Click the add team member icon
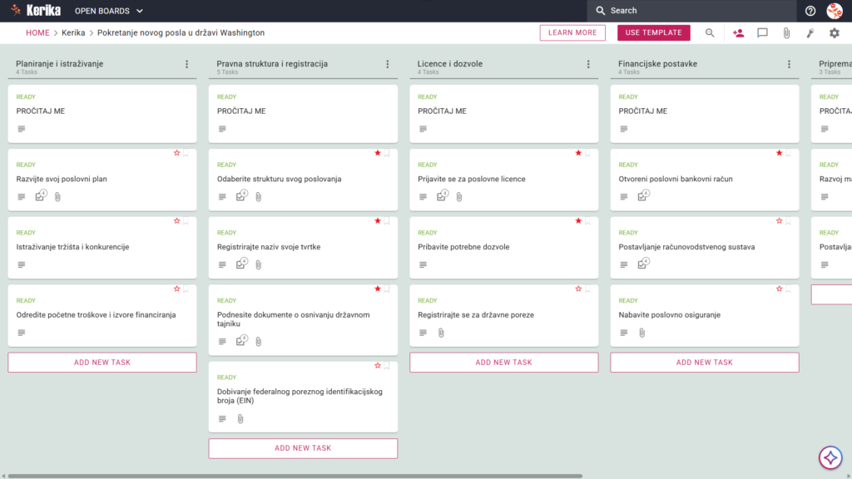852x479 pixels. (x=738, y=33)
